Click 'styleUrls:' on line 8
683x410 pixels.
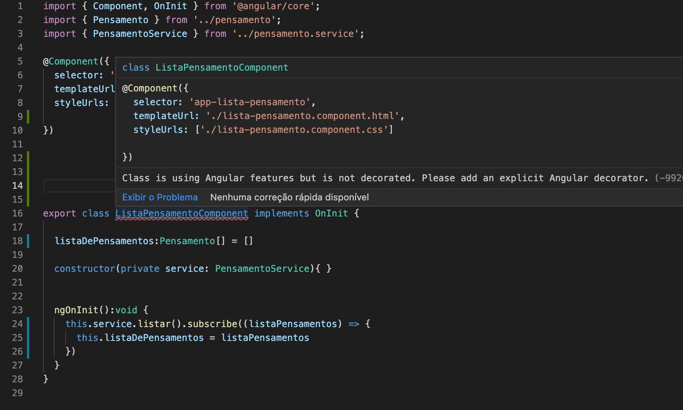click(81, 103)
